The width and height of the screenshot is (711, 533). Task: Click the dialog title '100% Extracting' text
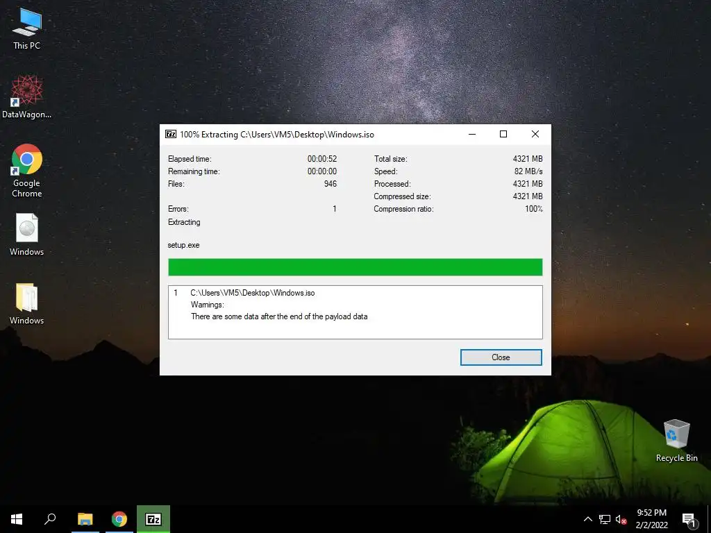(x=208, y=135)
